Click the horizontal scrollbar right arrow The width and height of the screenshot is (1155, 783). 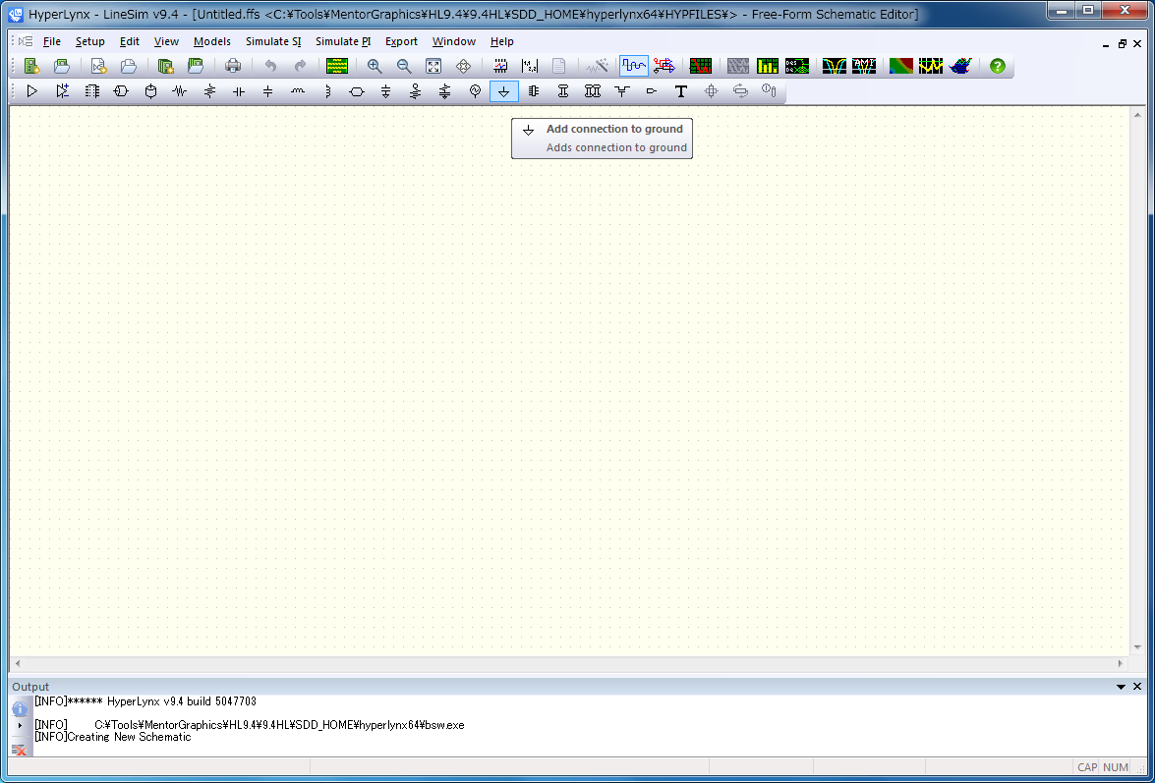(1122, 664)
